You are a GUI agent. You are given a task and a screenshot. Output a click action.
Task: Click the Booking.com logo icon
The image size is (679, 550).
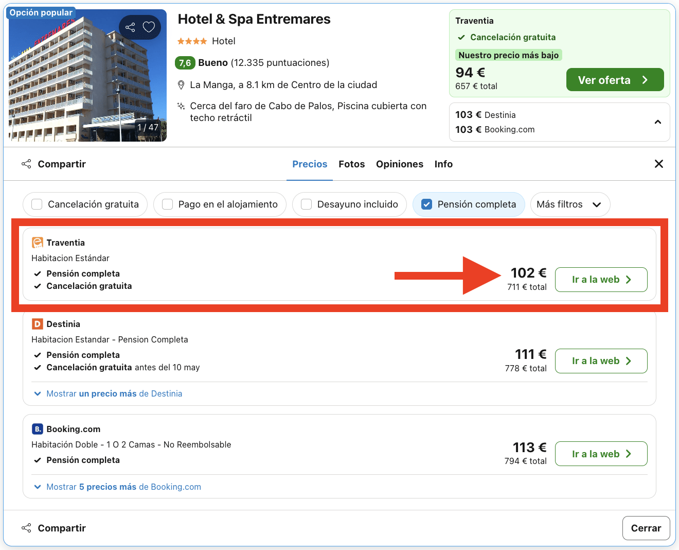click(x=37, y=429)
